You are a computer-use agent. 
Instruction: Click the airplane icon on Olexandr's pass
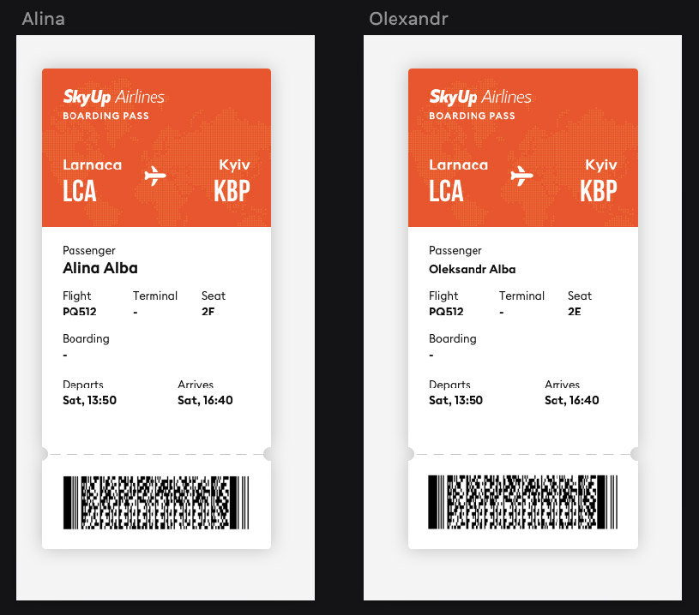(x=521, y=176)
